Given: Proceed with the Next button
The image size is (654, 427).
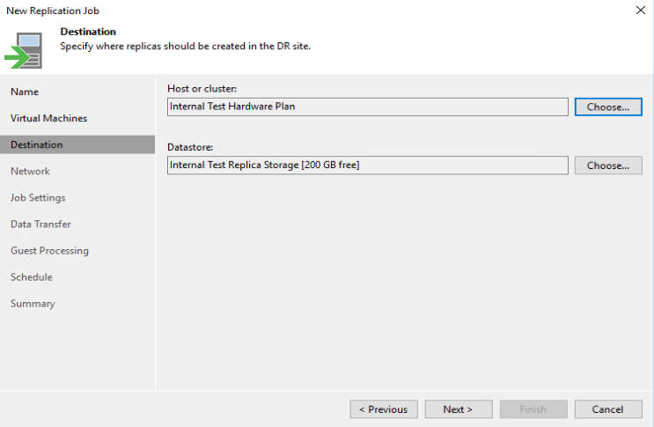Looking at the screenshot, I should point(458,409).
